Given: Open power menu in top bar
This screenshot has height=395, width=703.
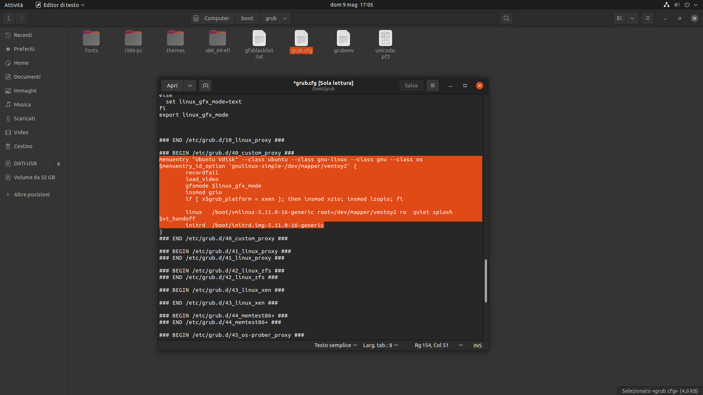Looking at the screenshot, I should (687, 5).
